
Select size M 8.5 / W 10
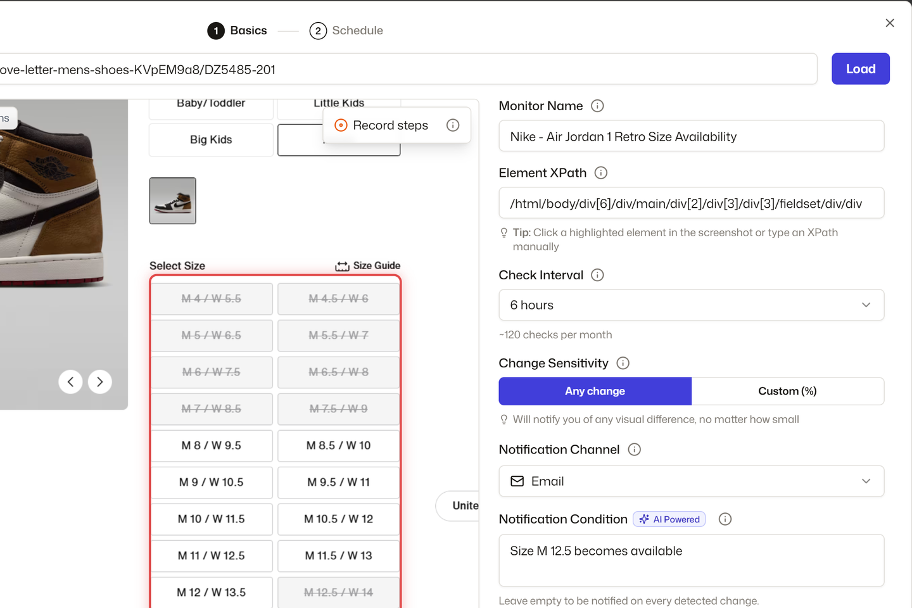(339, 446)
